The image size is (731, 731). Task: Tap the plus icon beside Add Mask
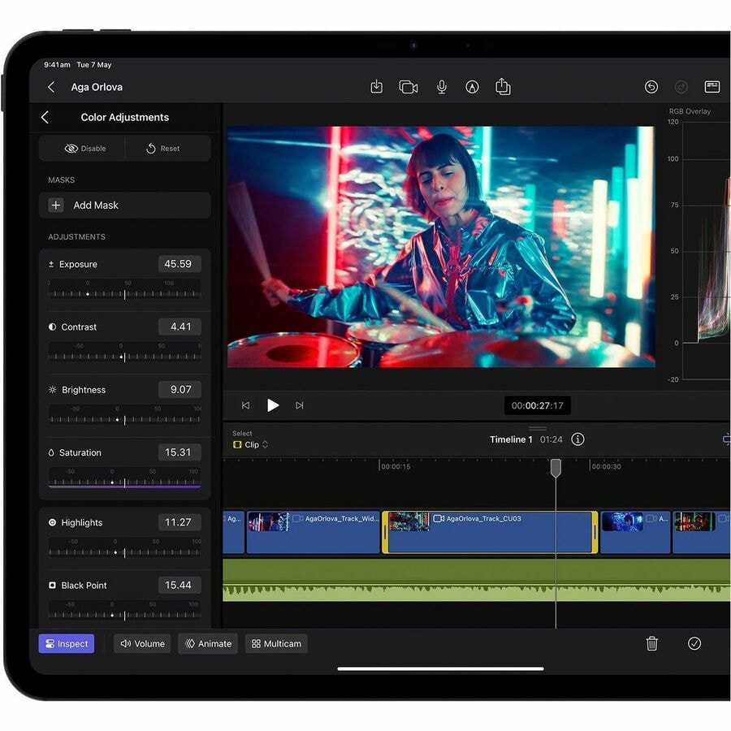(x=56, y=205)
